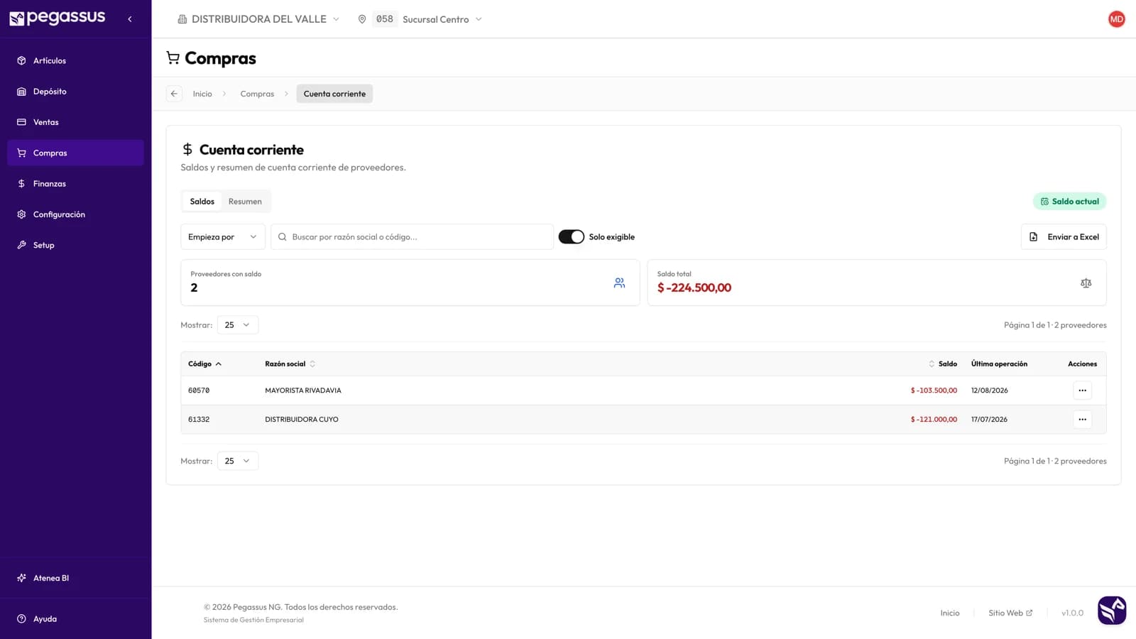The image size is (1136, 639).
Task: Open actions menu for MAYORISTA RIVADAVIA
Action: [1082, 390]
